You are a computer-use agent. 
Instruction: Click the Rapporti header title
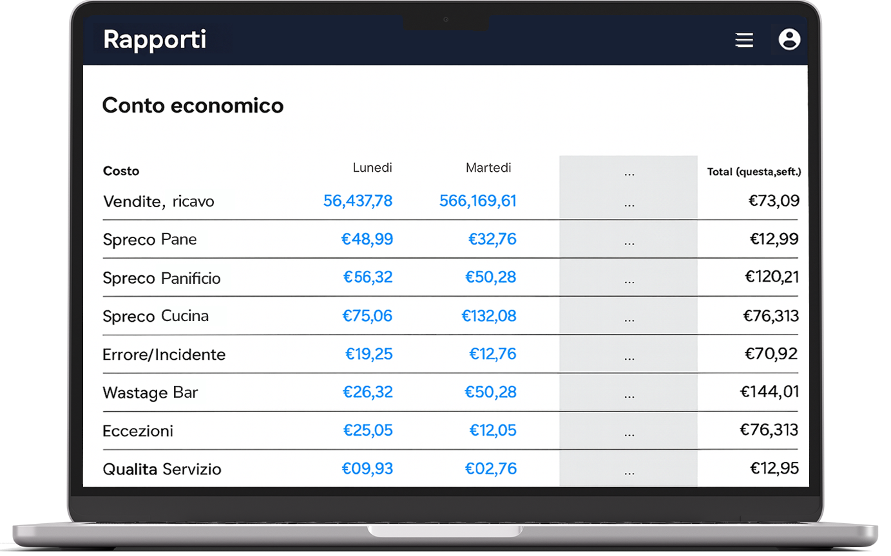click(x=155, y=40)
